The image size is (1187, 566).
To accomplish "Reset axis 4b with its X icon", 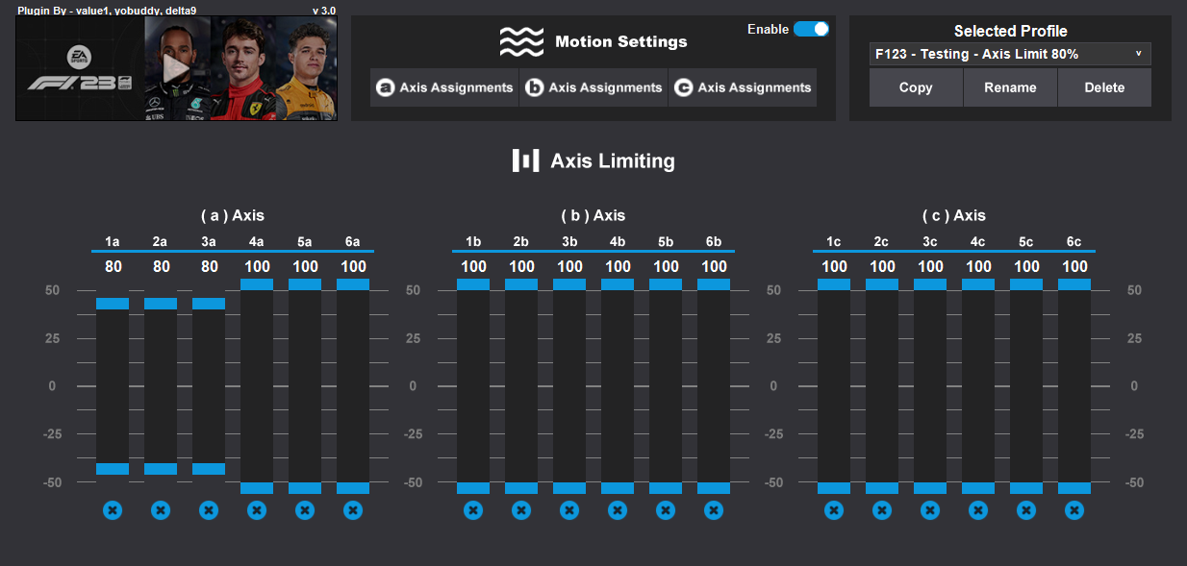I will pyautogui.click(x=618, y=510).
